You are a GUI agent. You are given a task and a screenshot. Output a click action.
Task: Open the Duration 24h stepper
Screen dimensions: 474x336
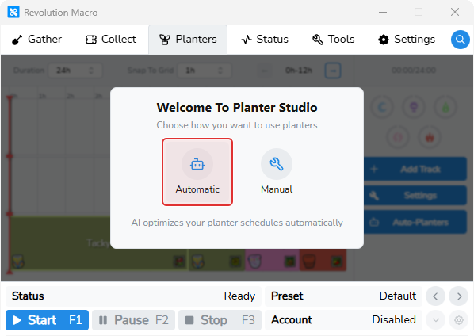point(75,71)
